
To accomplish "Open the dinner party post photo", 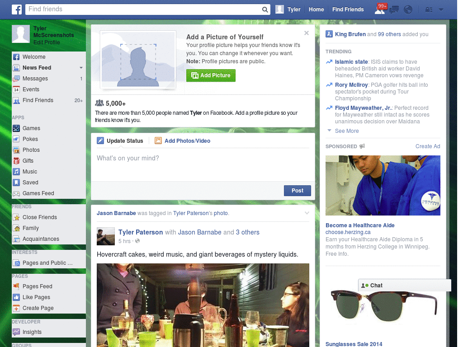I will click(203, 305).
